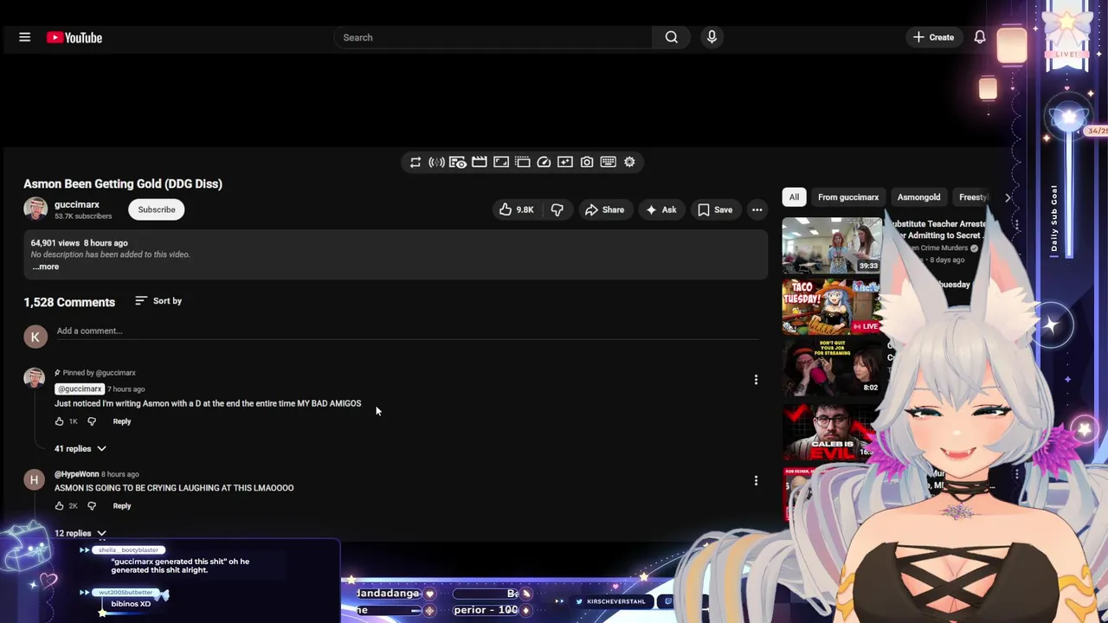1108x623 pixels.
Task: Click the search magnifier button
Action: pyautogui.click(x=672, y=37)
